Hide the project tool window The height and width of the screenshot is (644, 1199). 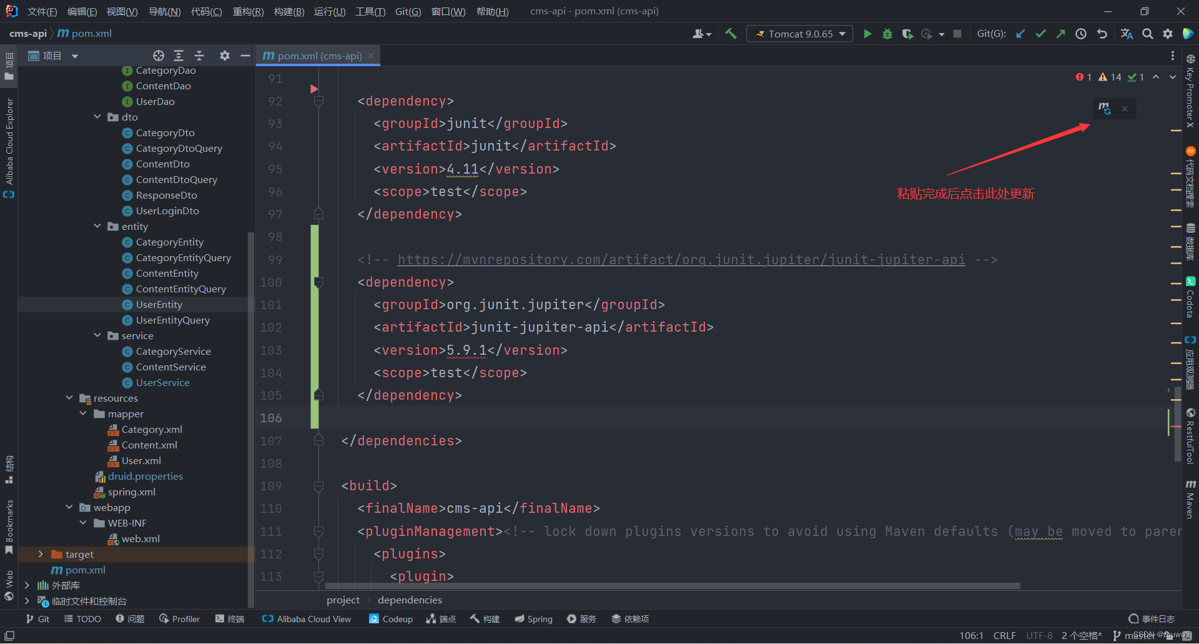point(245,56)
